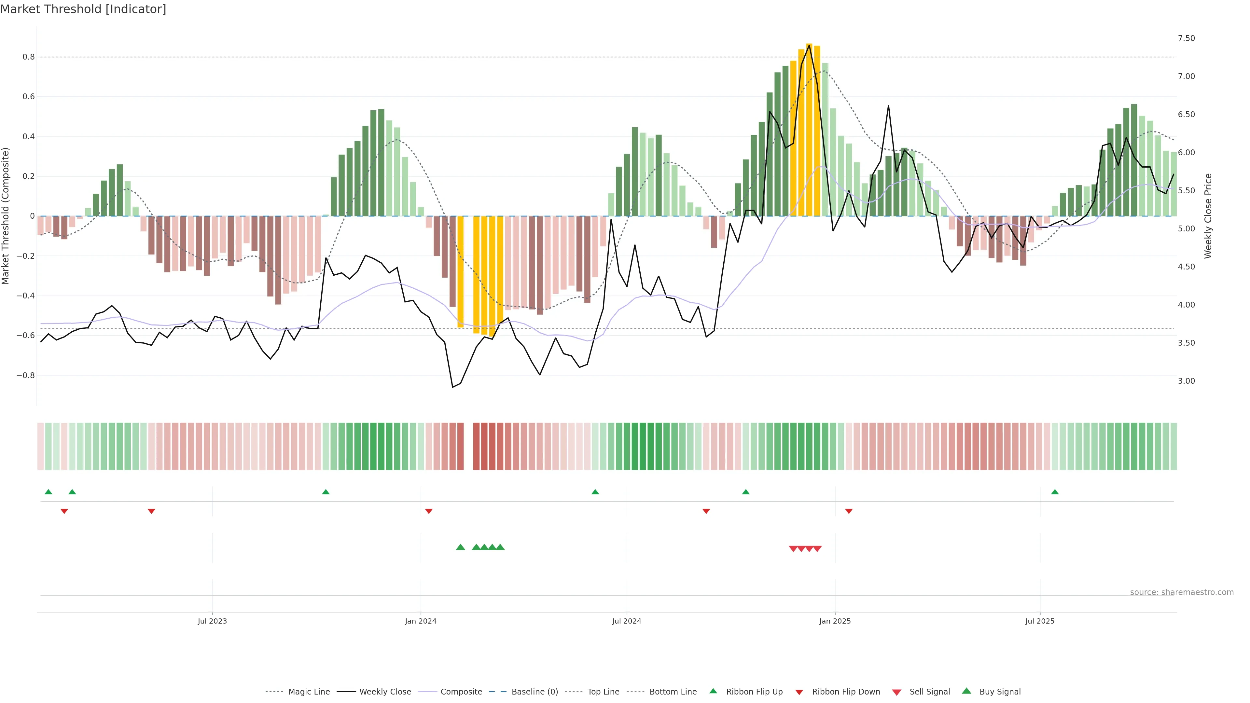Click the source: sharemaestro.com text
This screenshot has height=703, width=1250.
click(x=1182, y=592)
